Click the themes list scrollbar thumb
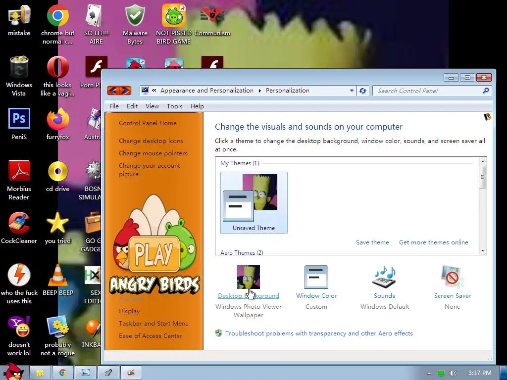Screen dimensions: 507x380 [x=482, y=177]
